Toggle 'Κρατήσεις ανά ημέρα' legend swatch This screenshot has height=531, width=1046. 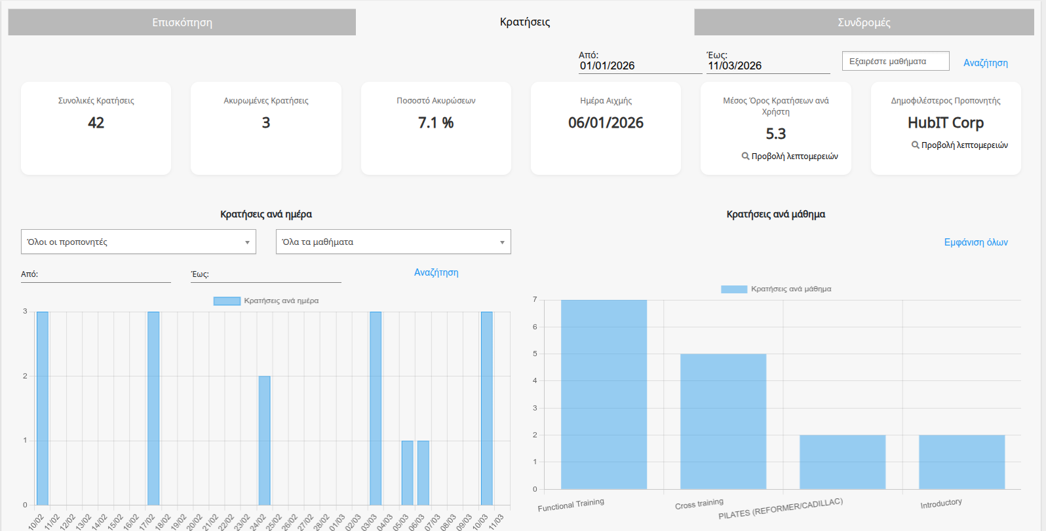227,301
